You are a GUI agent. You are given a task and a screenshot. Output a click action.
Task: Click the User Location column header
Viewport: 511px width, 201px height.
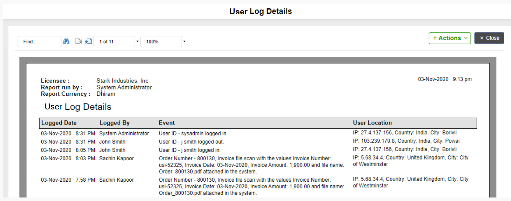point(372,123)
